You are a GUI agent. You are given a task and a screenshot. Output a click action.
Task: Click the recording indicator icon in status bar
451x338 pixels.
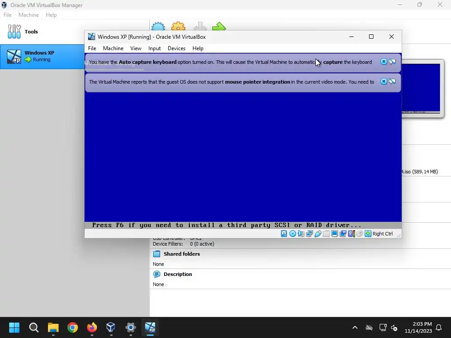point(343,234)
